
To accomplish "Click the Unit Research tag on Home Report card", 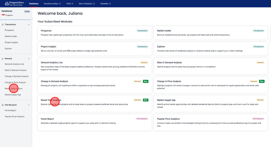I will click(x=142, y=119).
